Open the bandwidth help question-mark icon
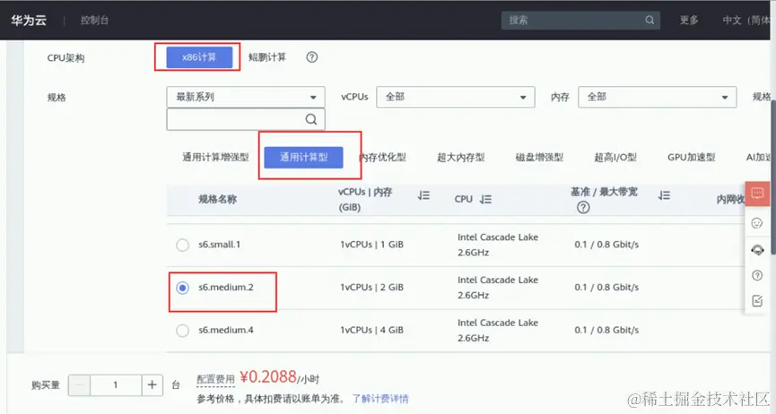Screen dimensions: 776x414 coord(583,208)
